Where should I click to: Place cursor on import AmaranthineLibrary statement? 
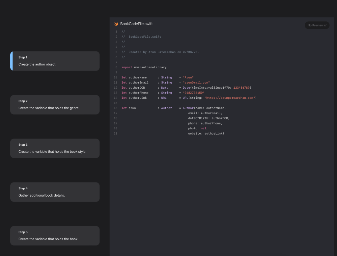(144, 67)
